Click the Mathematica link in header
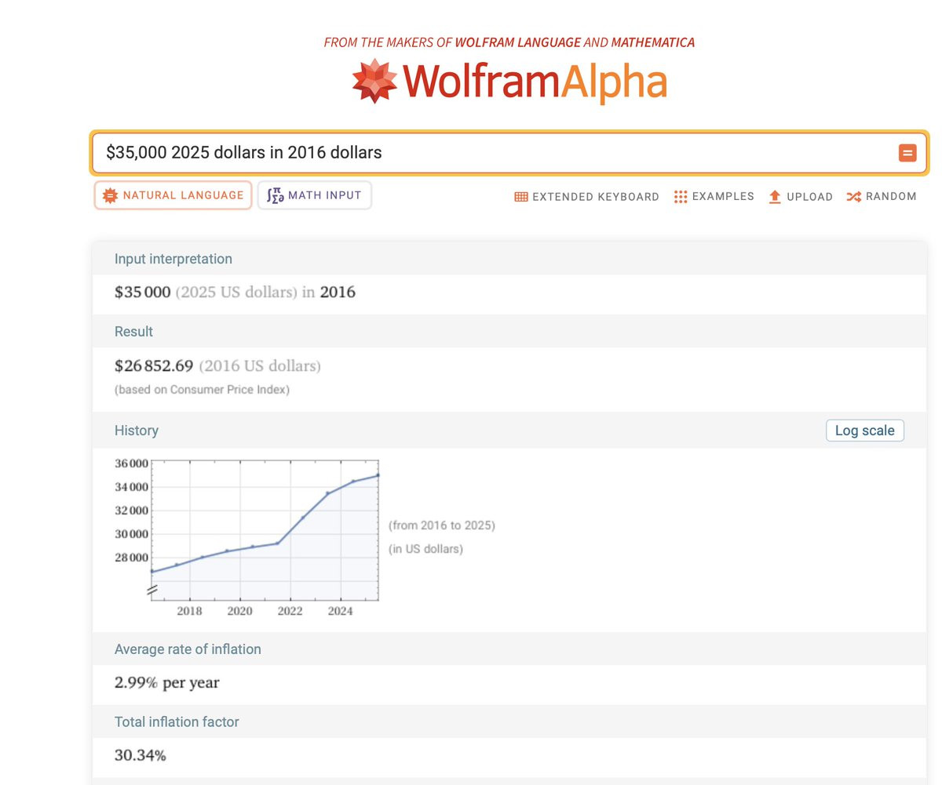This screenshot has height=785, width=942. pyautogui.click(x=652, y=42)
